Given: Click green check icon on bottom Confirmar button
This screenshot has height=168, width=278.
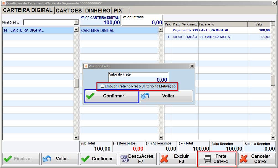Looking at the screenshot, I should pyautogui.click(x=85, y=159).
